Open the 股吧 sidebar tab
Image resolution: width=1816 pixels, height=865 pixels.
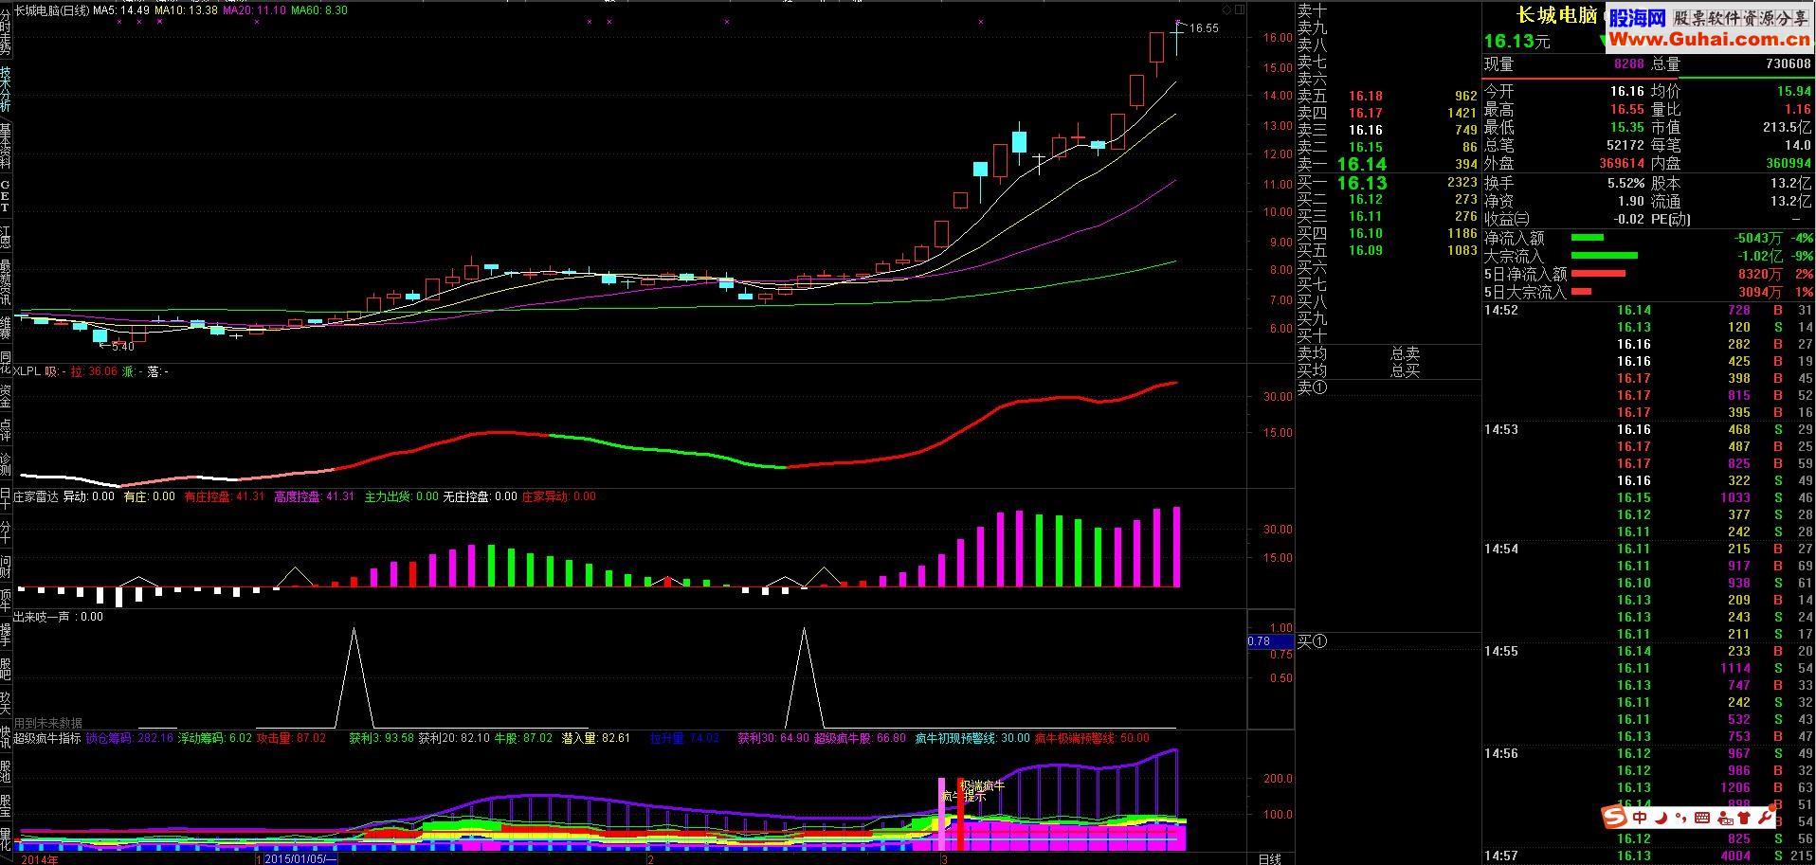[6, 670]
